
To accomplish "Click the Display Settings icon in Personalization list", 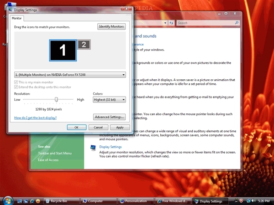I will point(93,148).
